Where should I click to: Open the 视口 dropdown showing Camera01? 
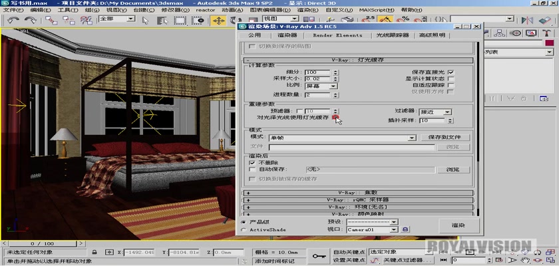tap(372, 229)
